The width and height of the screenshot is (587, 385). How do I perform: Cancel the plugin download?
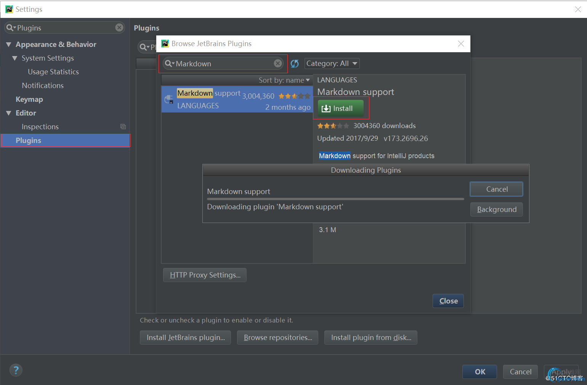(x=496, y=189)
